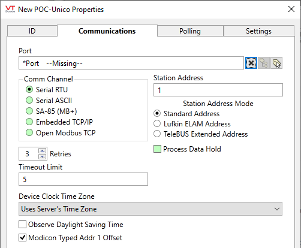
Task: Click the Station Address input field
Action: pyautogui.click(x=218, y=90)
